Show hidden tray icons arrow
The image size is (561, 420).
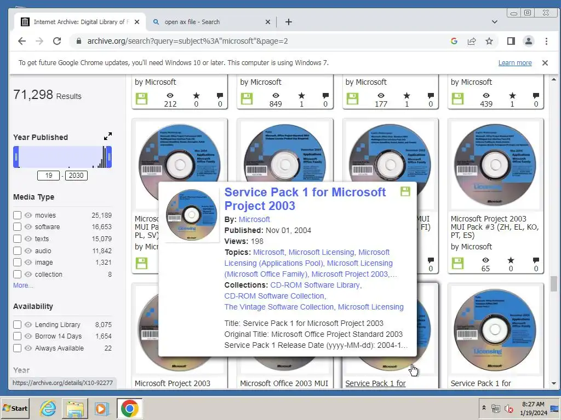tap(484, 407)
